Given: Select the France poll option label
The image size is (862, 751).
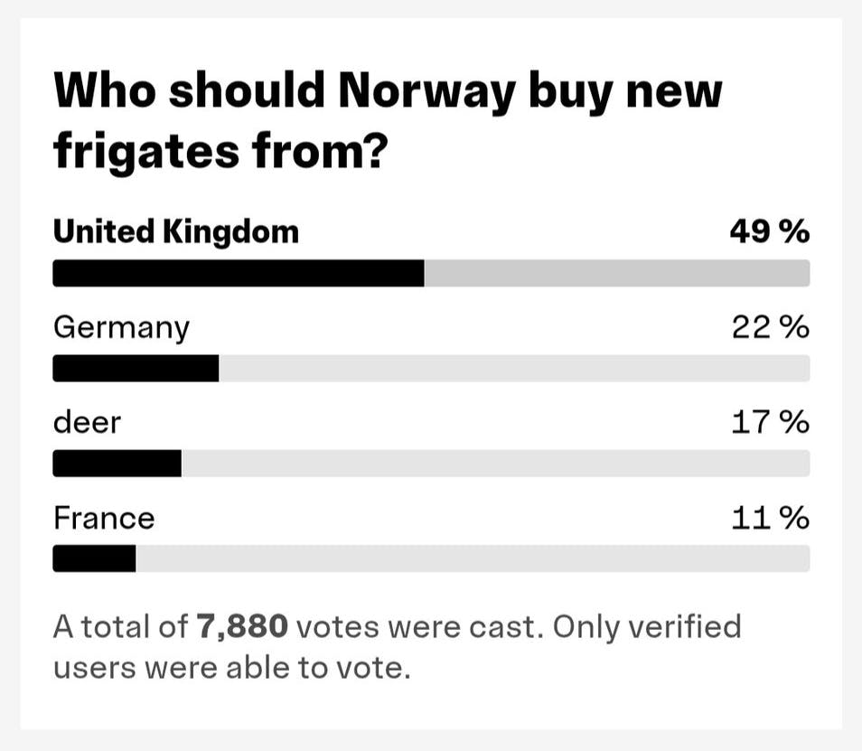Looking at the screenshot, I should (x=104, y=518).
